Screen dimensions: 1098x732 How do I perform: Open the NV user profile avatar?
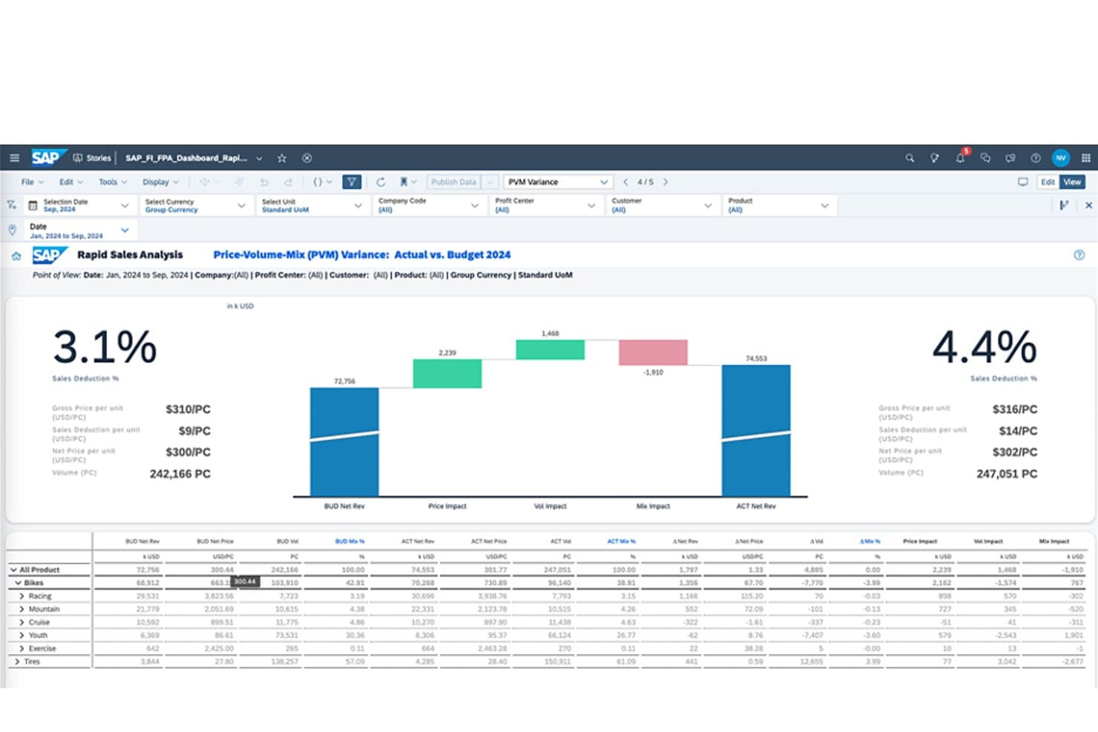click(x=1061, y=158)
